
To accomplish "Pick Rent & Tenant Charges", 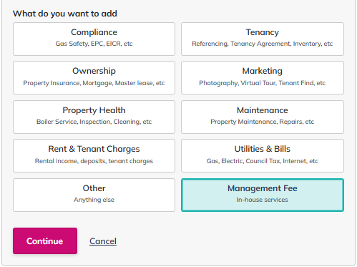I will click(x=94, y=155).
